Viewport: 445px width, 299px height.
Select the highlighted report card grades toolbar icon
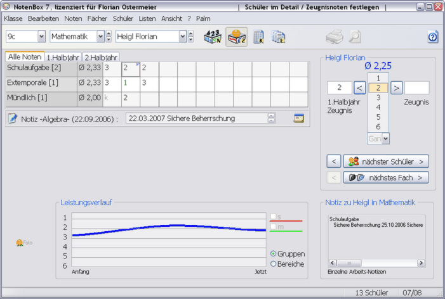[x=236, y=37]
